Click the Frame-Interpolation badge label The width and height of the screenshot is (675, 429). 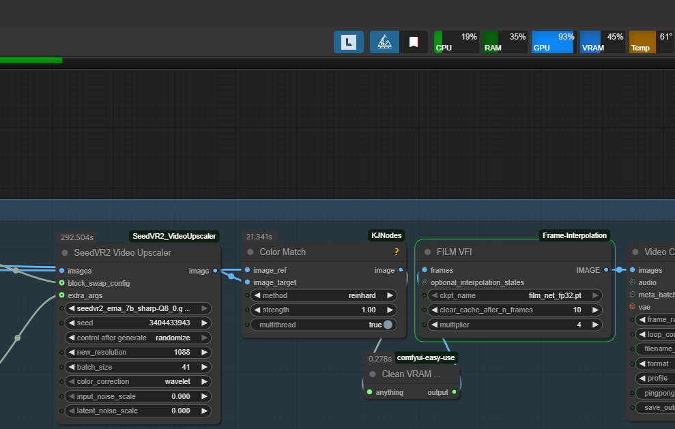(x=574, y=235)
